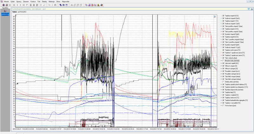Check the Vrstva barvy [µm] checkbox
The image size is (254, 134).
click(x=223, y=105)
